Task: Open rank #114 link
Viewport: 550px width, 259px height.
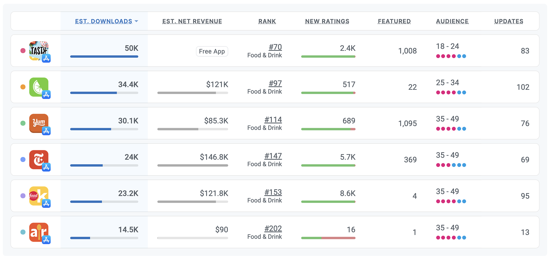Action: pyautogui.click(x=273, y=119)
